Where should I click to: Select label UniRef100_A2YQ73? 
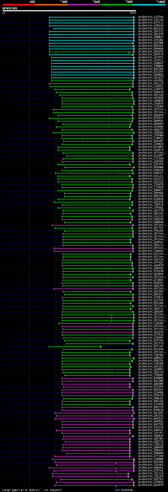(x=151, y=78)
